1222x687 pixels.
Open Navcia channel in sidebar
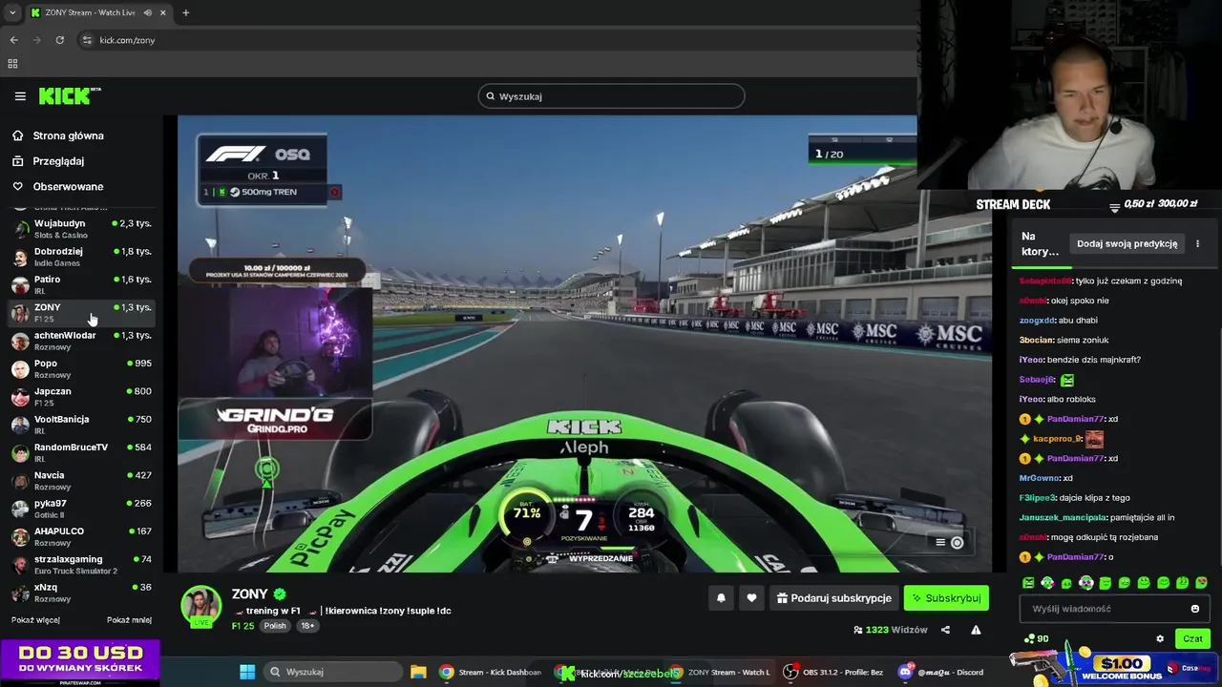pos(81,480)
